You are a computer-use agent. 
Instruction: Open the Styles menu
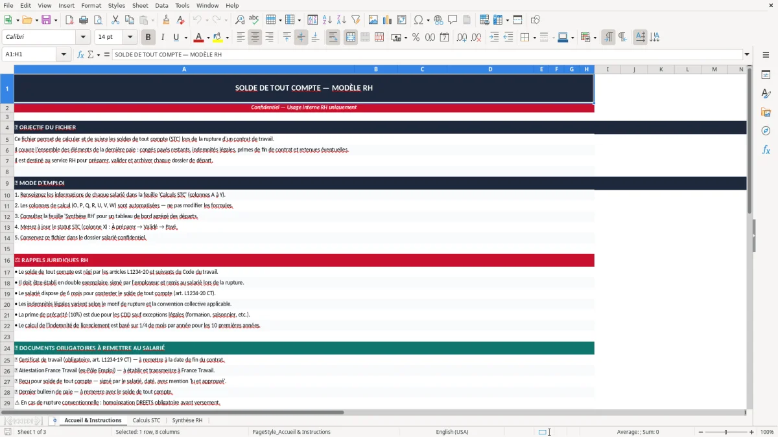[x=117, y=5]
